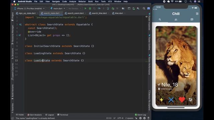This screenshot has width=214, height=120.
Task: Tap the filter sliders icon on profile card
Action: [x=190, y=100]
